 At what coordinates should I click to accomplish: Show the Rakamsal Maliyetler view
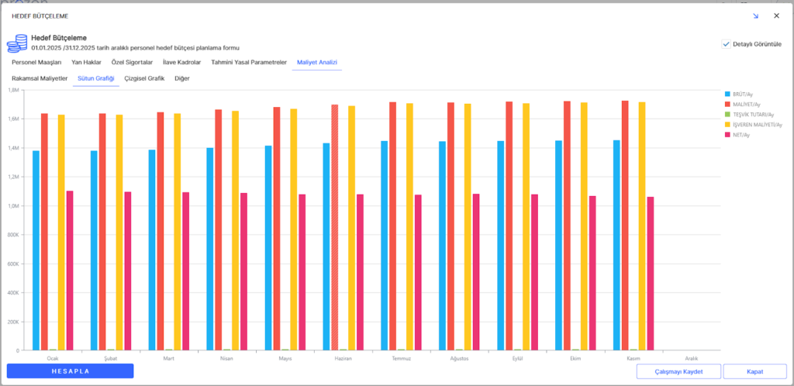(40, 78)
